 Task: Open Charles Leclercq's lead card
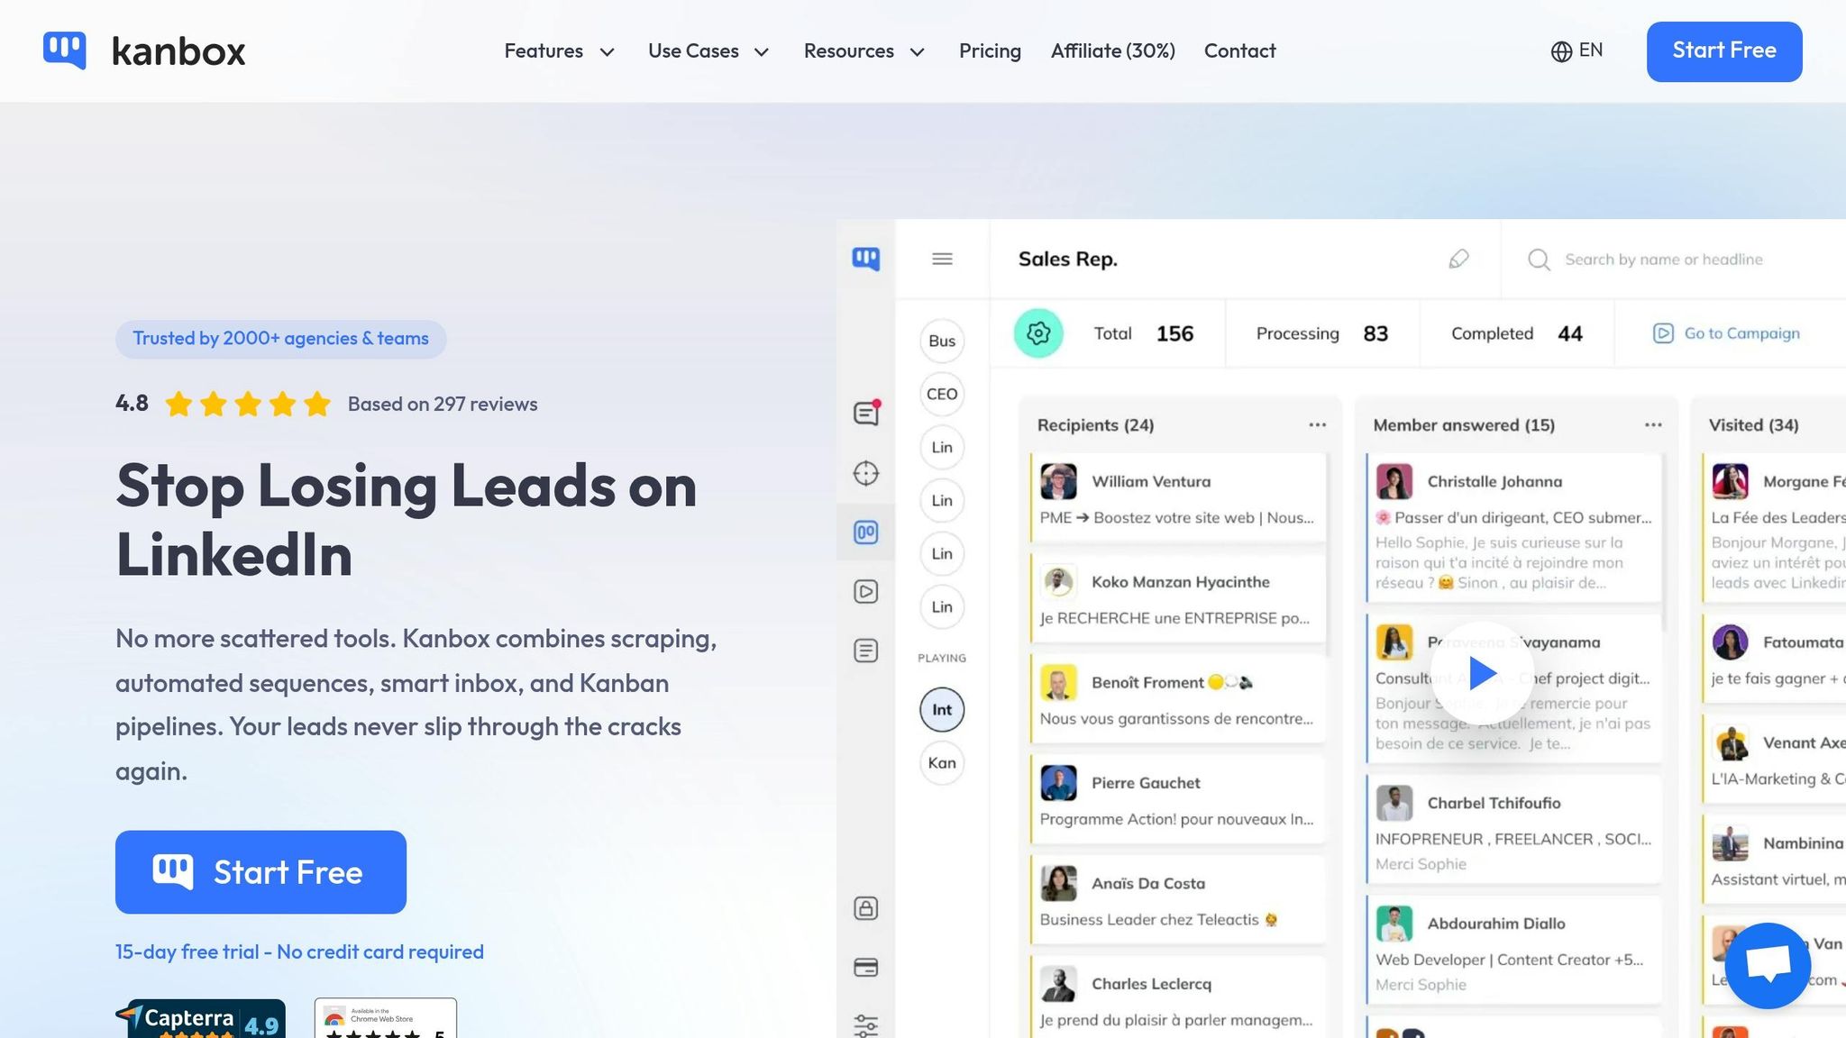point(1177,997)
